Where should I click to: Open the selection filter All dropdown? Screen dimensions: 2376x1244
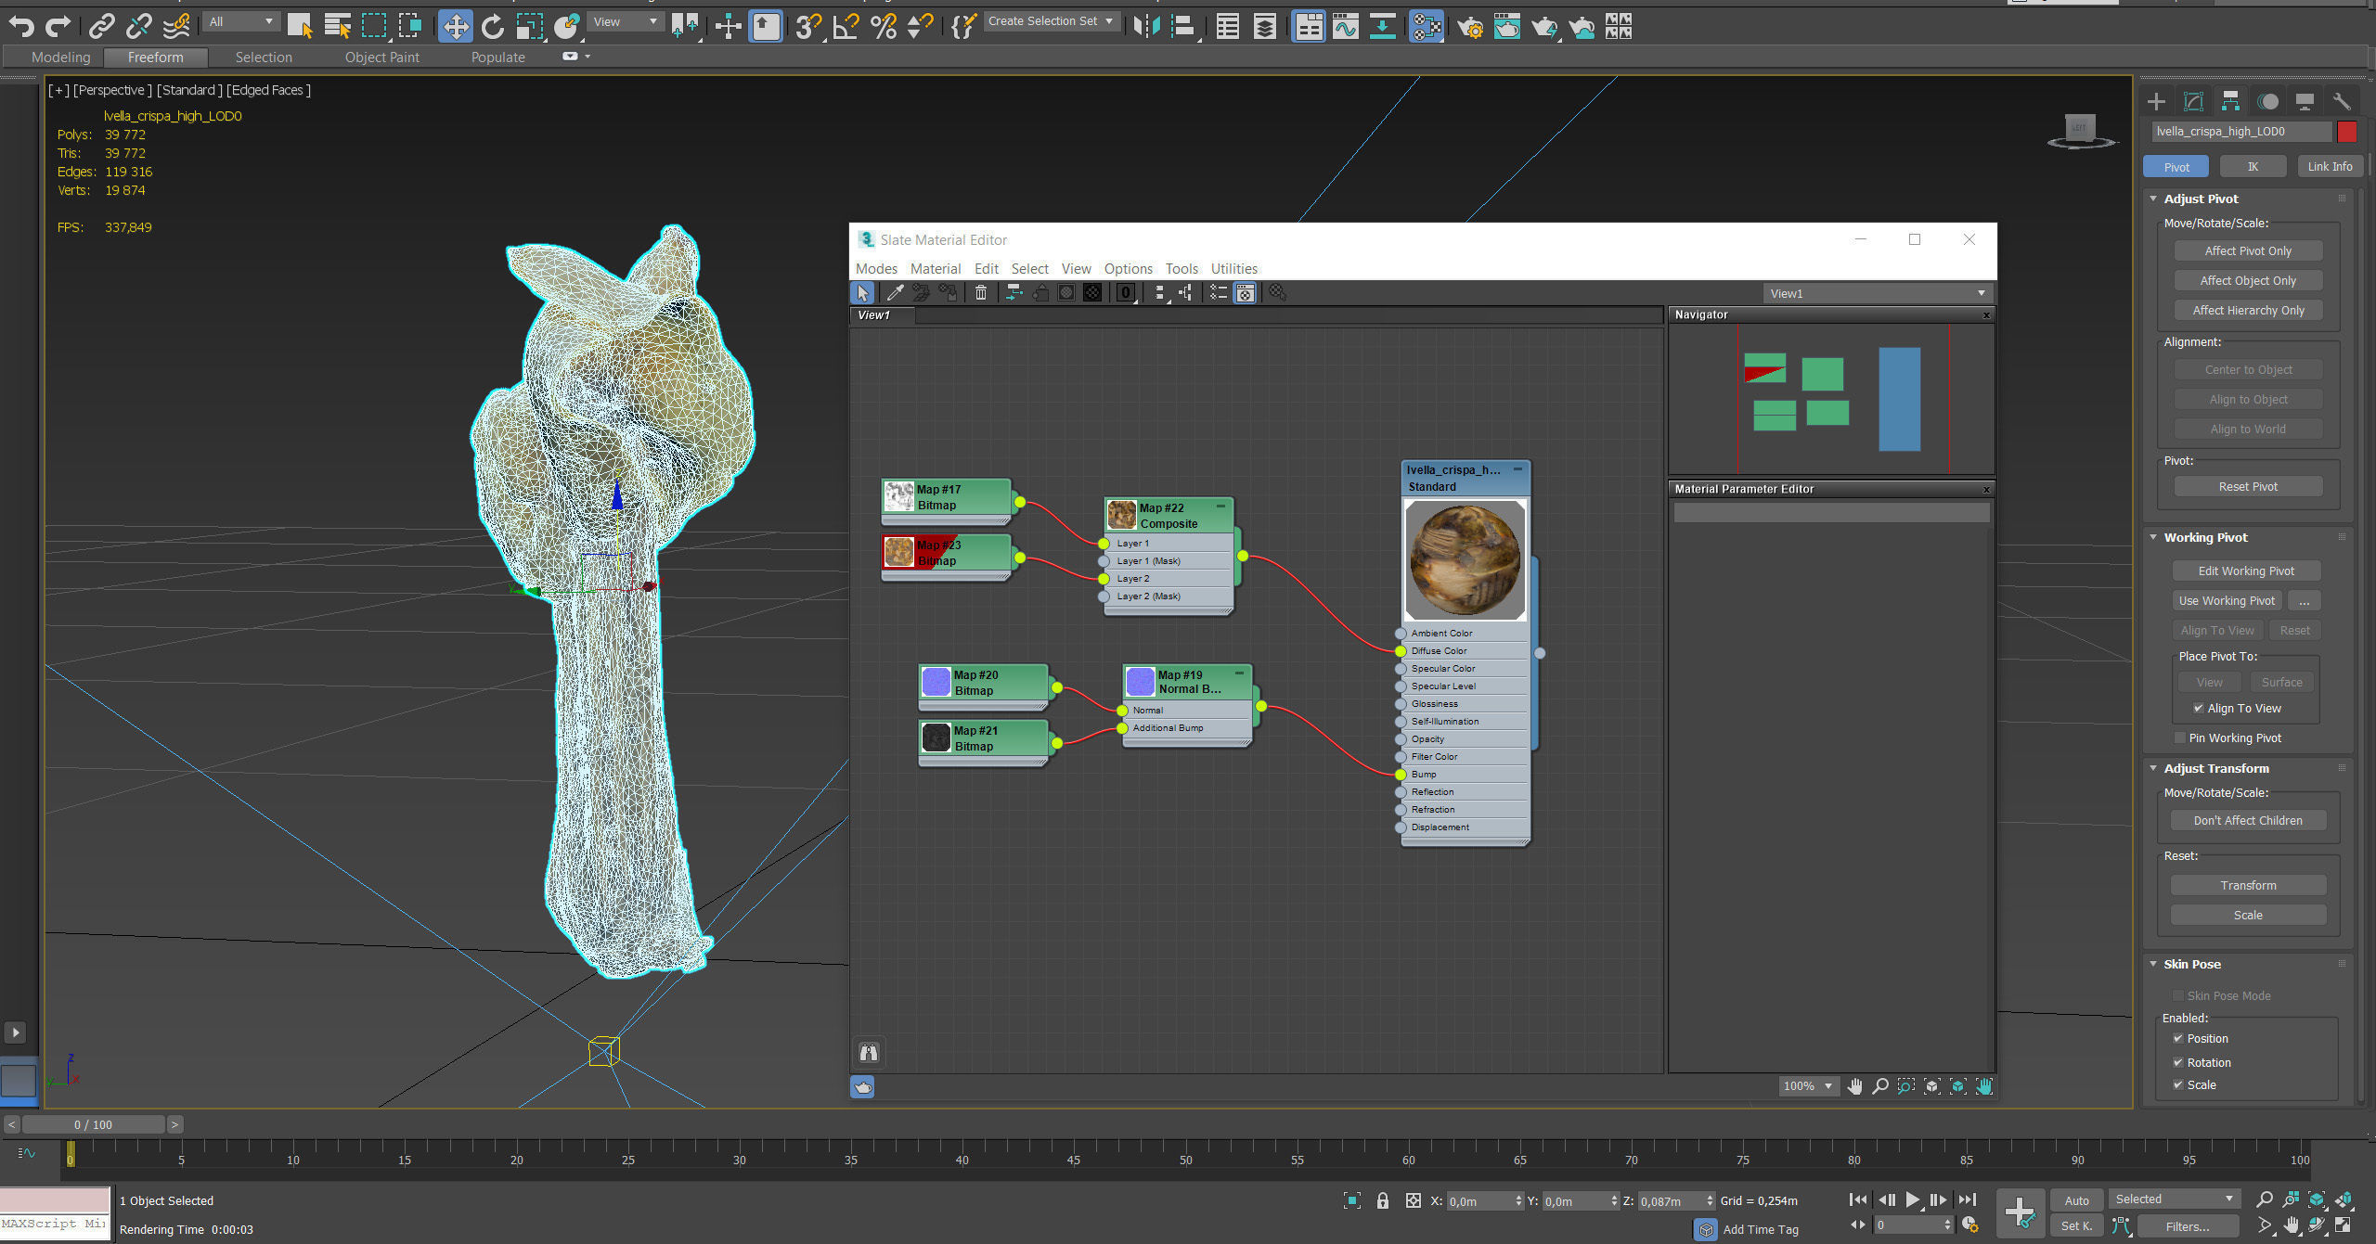coord(241,21)
